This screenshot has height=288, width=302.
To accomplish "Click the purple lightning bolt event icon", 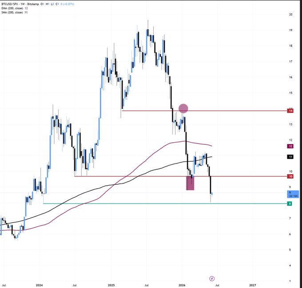I will (212, 278).
